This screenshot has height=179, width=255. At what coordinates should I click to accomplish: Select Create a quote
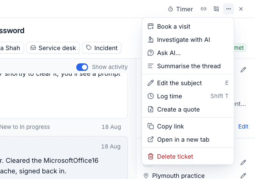(188, 109)
